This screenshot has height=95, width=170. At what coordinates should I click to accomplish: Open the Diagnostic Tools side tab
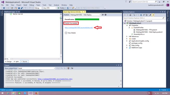click(168, 16)
